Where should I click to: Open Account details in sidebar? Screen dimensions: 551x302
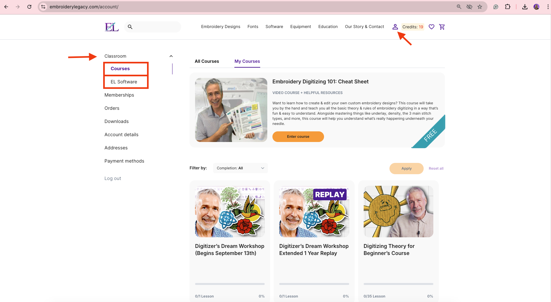tap(121, 135)
